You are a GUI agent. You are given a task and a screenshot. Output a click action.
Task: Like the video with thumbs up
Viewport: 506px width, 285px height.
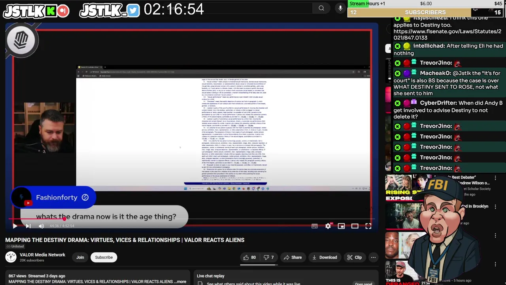click(249, 257)
